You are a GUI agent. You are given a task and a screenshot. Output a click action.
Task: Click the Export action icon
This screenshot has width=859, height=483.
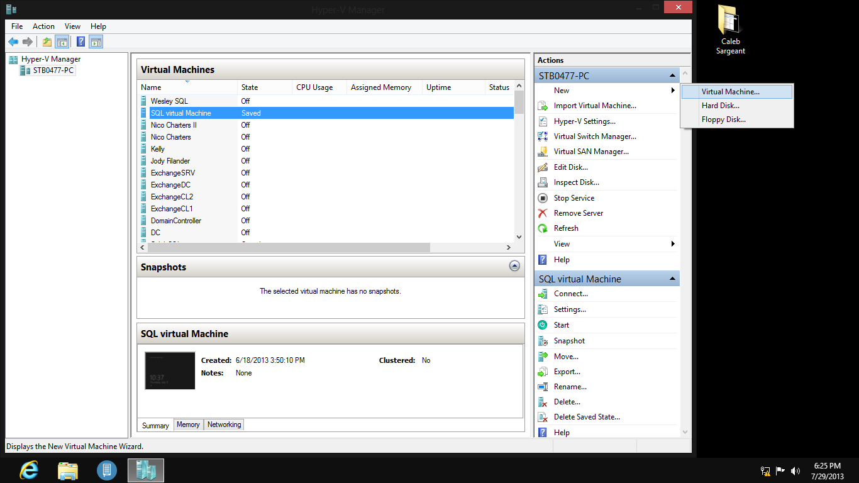(543, 372)
